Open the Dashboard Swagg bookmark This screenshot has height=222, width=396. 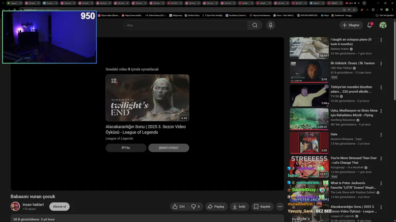(342, 15)
